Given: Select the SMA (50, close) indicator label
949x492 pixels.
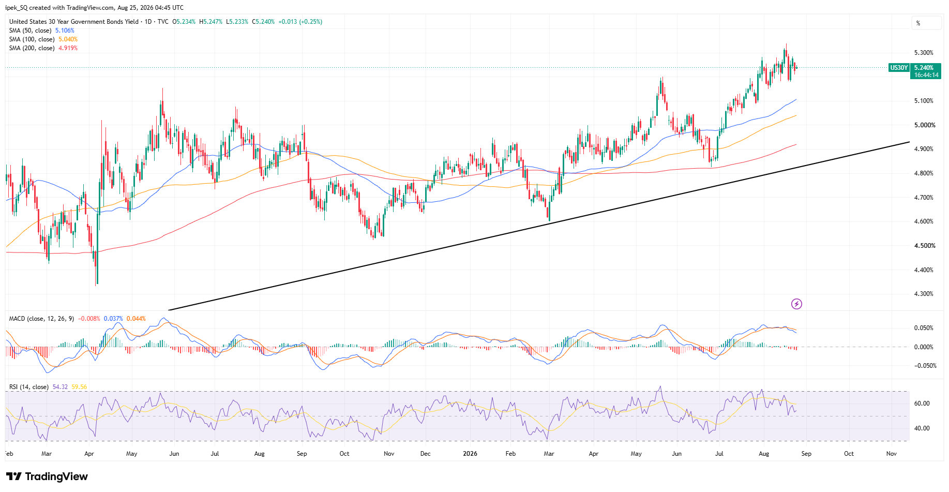Looking at the screenshot, I should tap(31, 31).
